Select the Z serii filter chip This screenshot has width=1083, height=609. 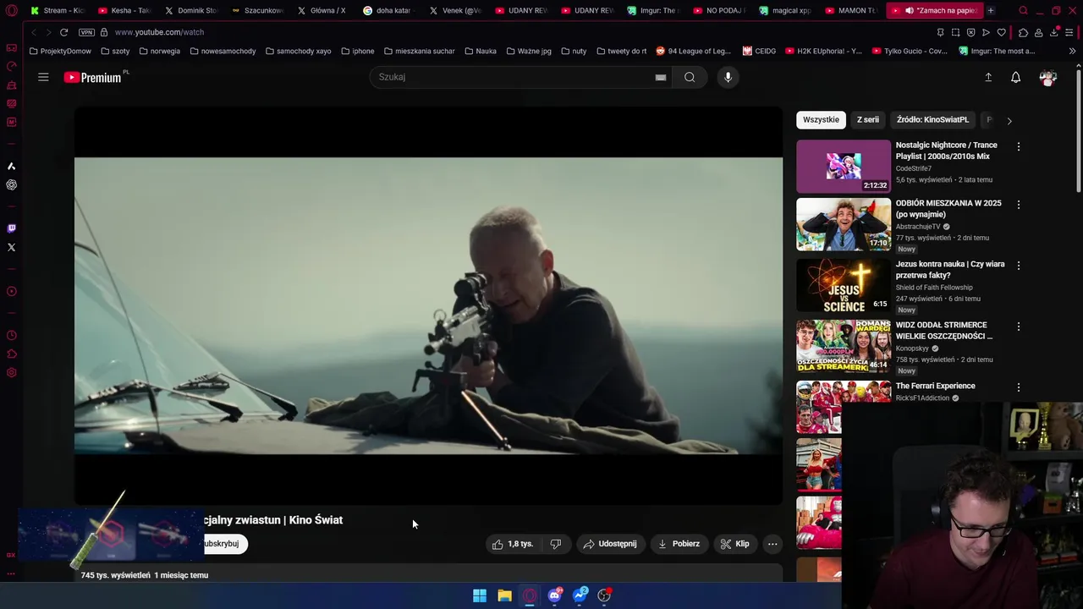click(x=868, y=119)
